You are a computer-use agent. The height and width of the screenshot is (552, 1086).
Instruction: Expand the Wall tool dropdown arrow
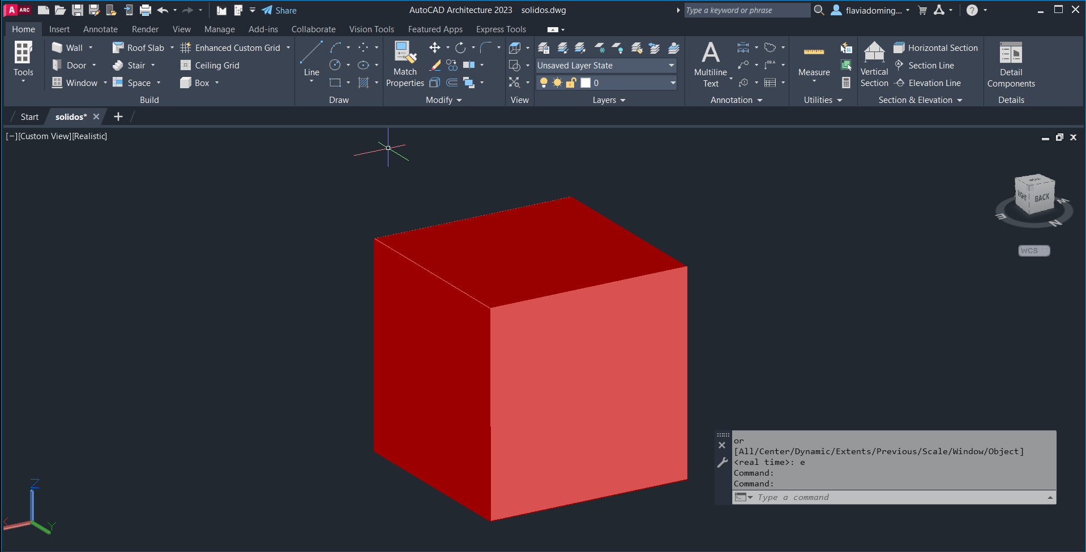click(x=91, y=48)
